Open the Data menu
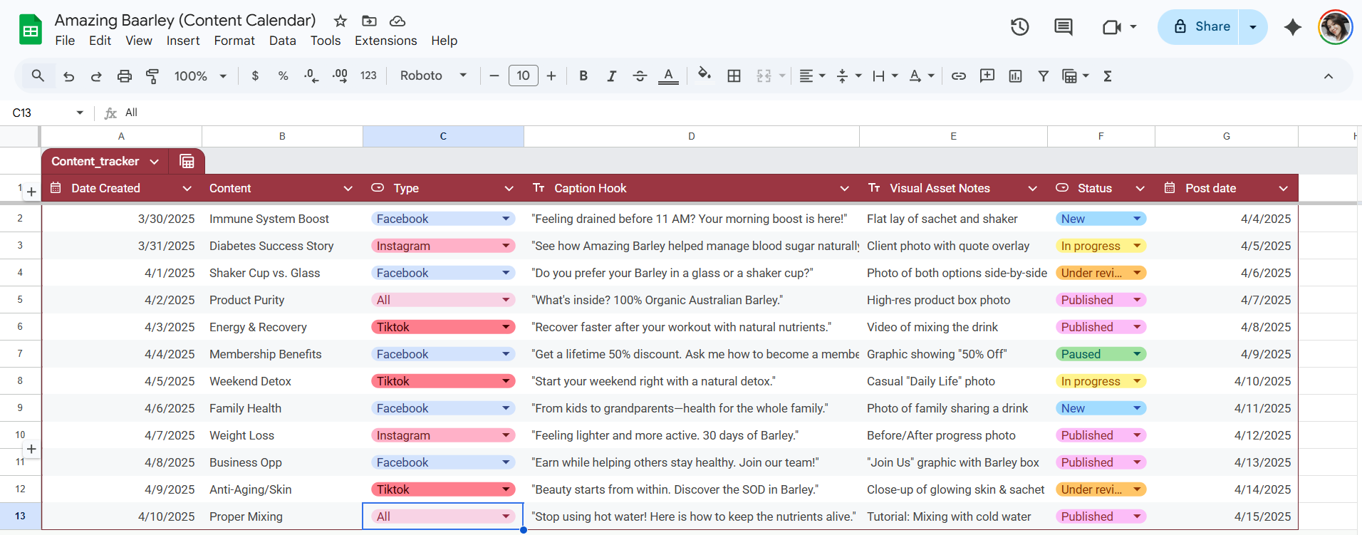This screenshot has height=535, width=1362. click(x=283, y=41)
